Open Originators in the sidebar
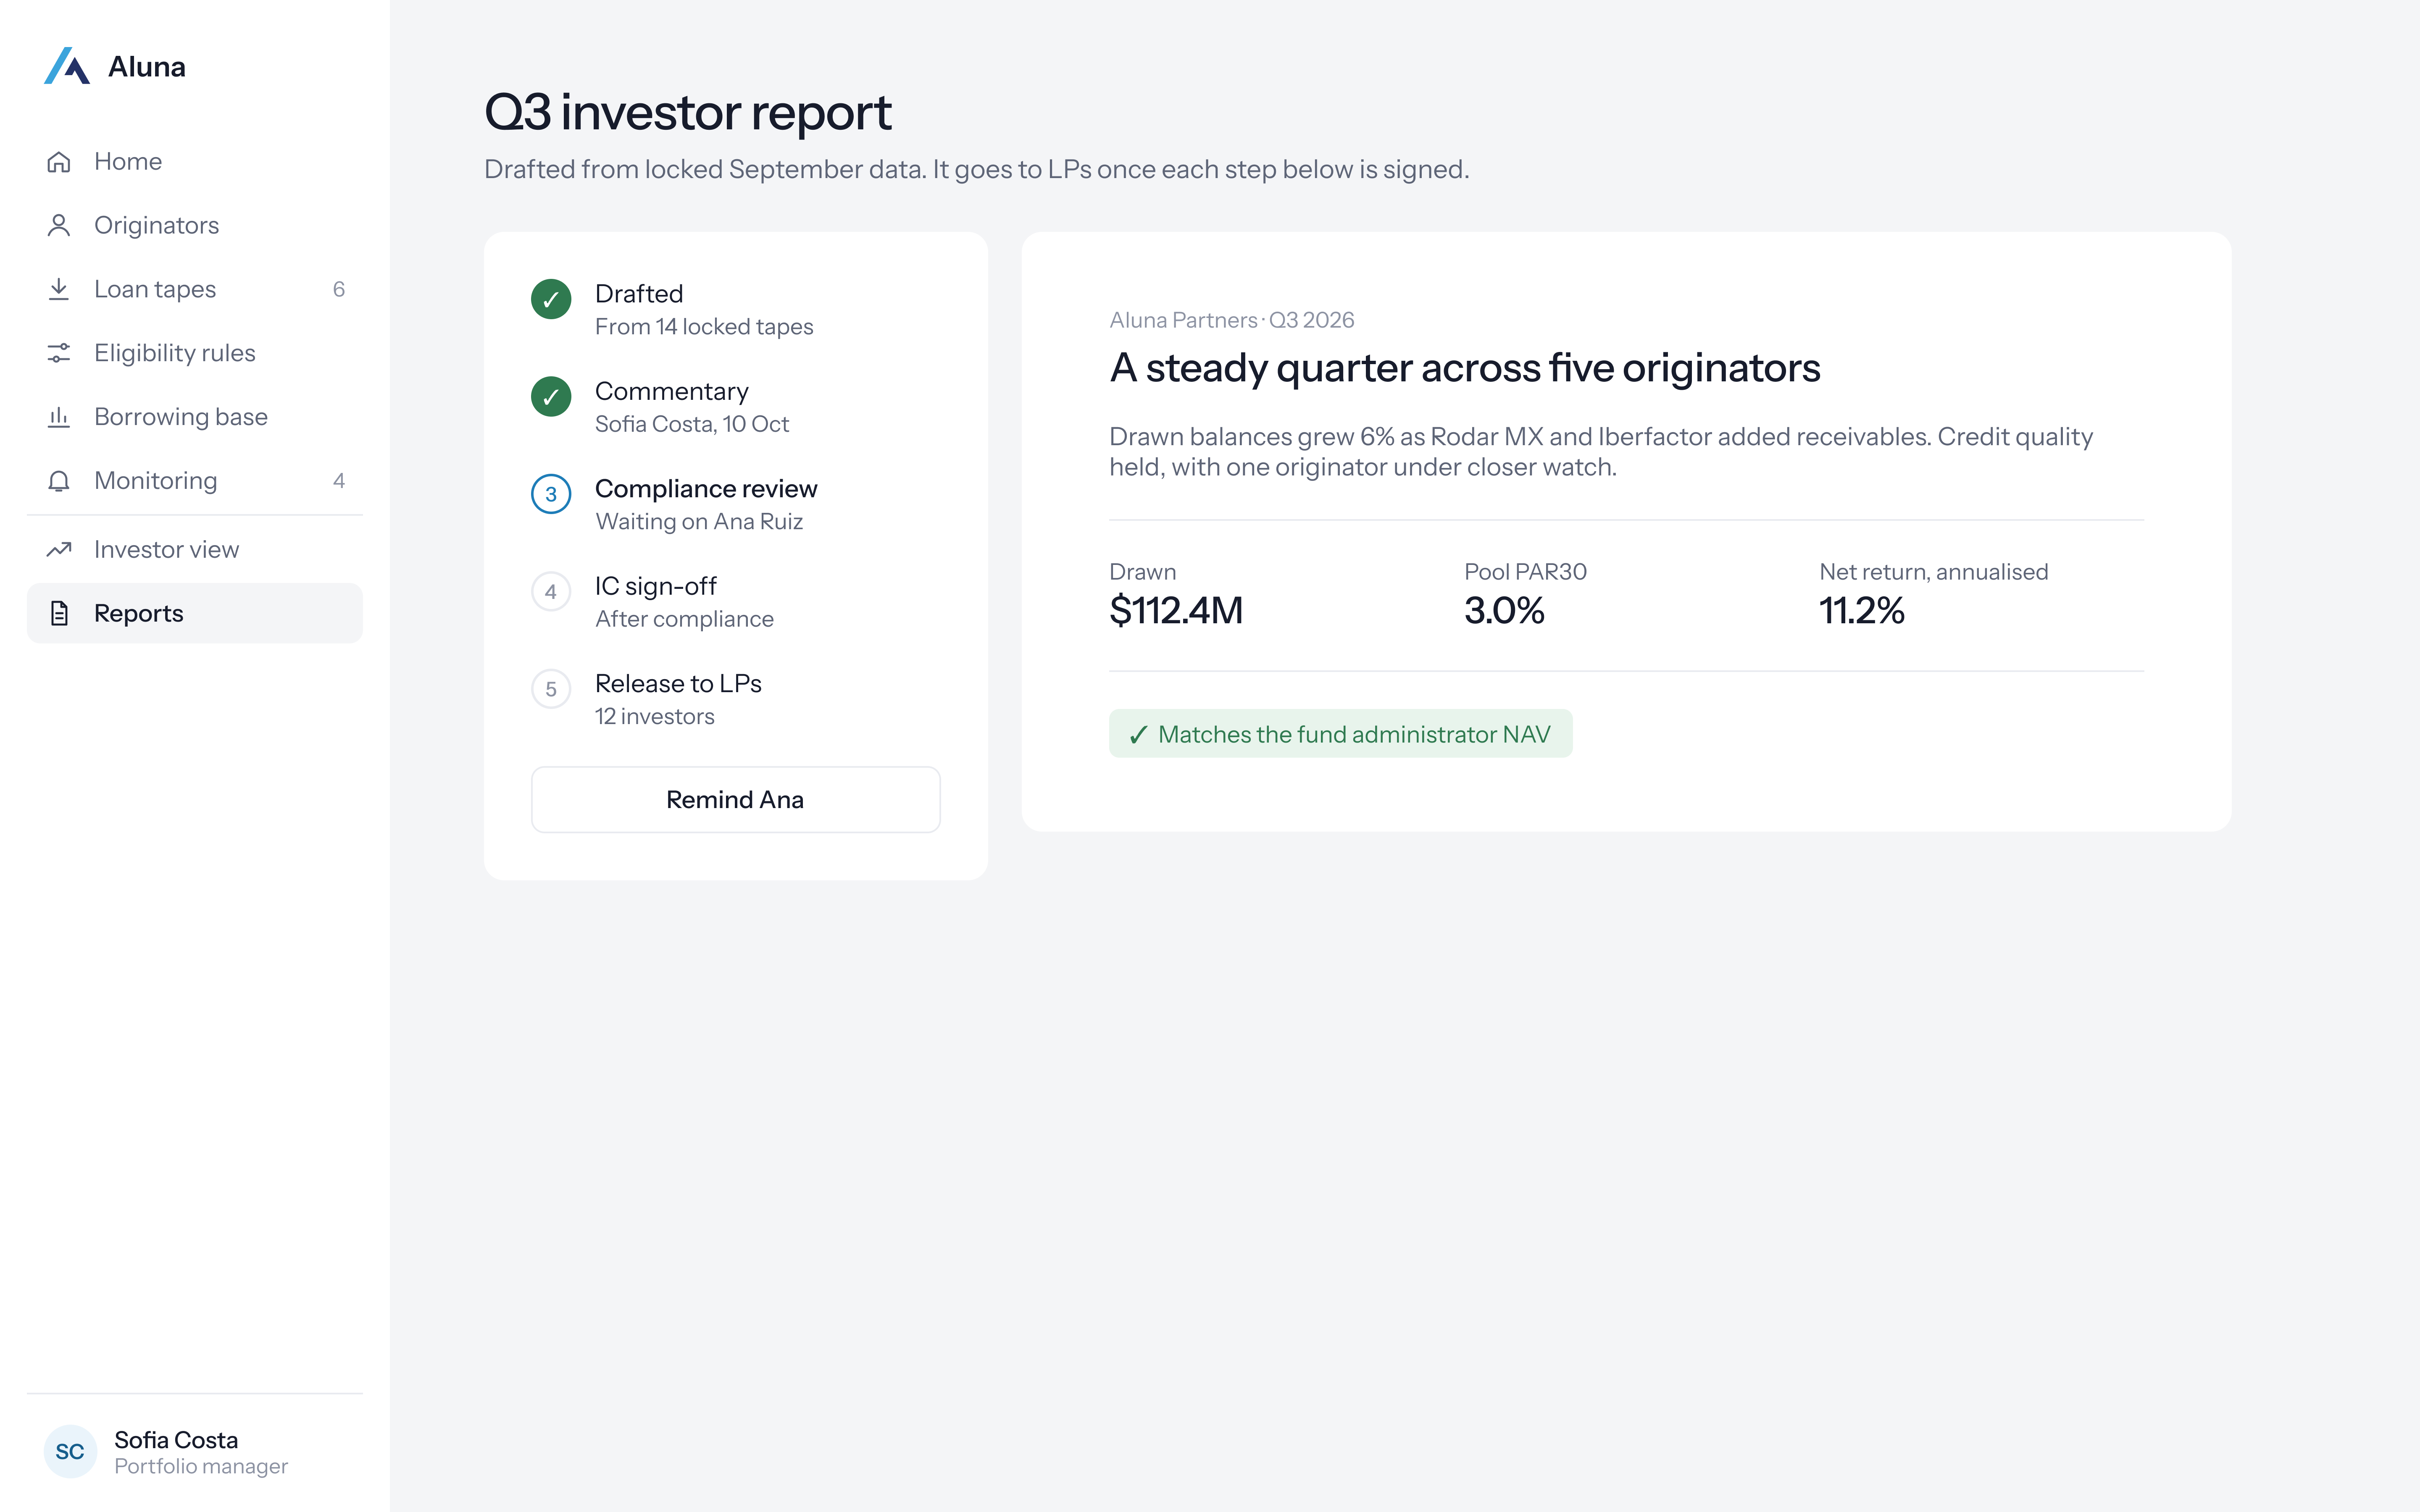Image resolution: width=2420 pixels, height=1512 pixels. (195, 225)
